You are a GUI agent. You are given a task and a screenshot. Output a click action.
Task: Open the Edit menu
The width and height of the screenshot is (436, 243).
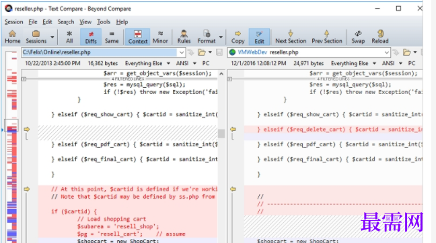47,22
